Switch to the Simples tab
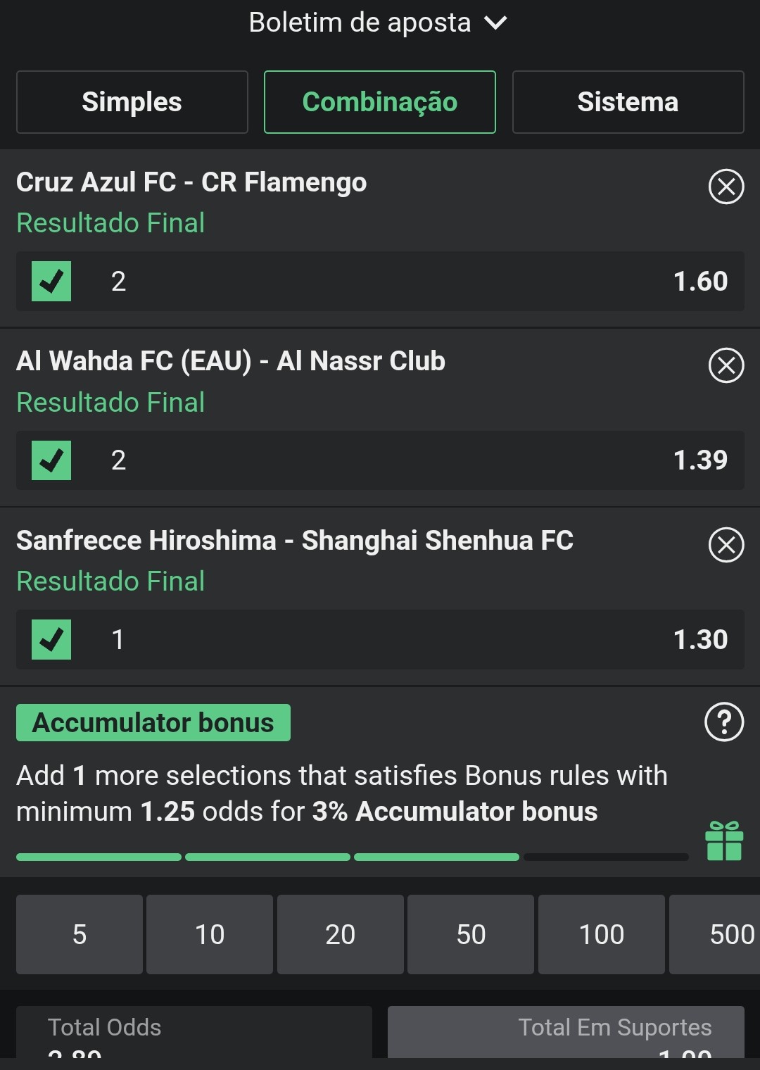Image resolution: width=760 pixels, height=1070 pixels. click(132, 102)
